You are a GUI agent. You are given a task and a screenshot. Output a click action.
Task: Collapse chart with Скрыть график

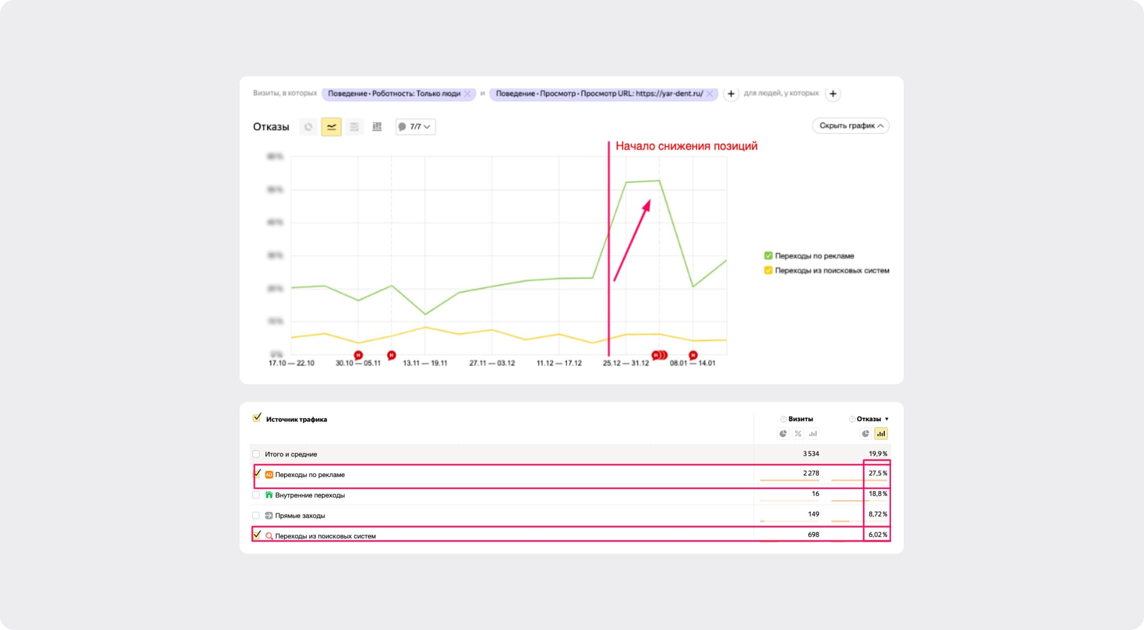coord(850,126)
